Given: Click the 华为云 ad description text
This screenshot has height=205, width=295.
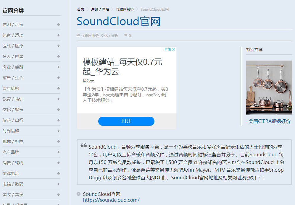Looking at the screenshot, I should pos(125,95).
